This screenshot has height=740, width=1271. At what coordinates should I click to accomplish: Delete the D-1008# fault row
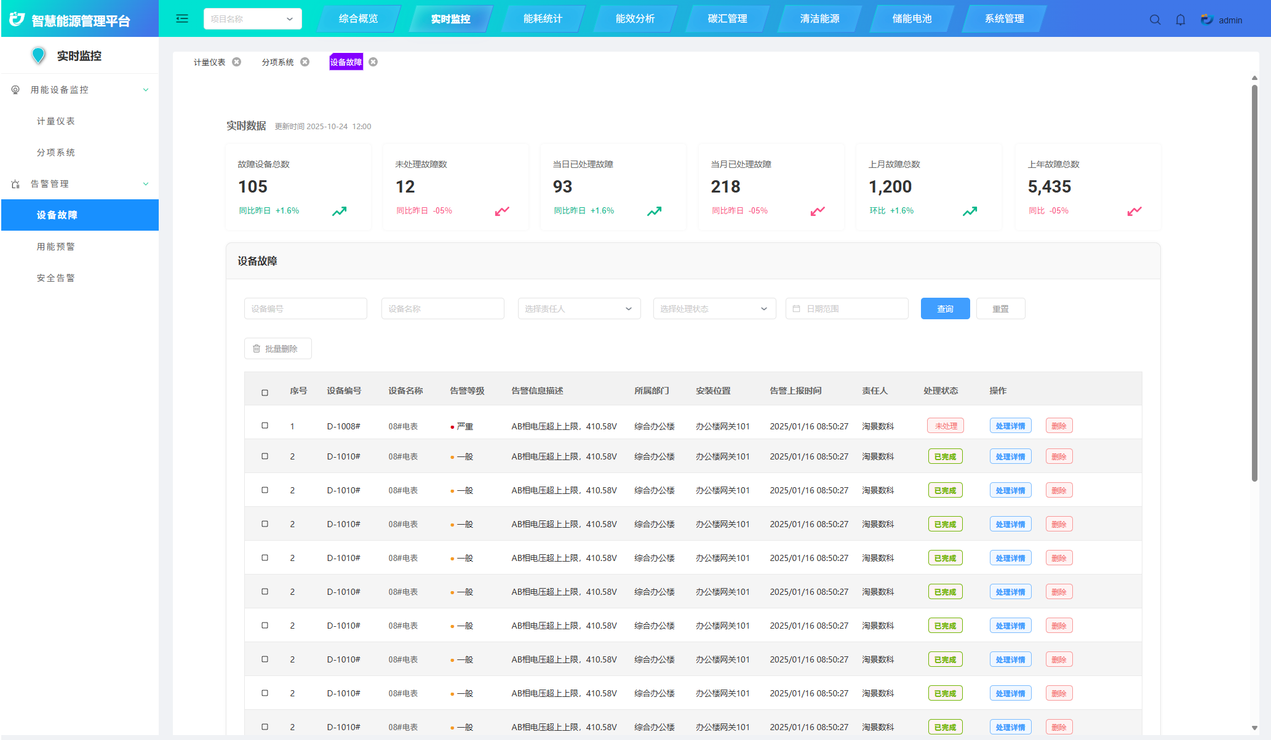[x=1059, y=426]
